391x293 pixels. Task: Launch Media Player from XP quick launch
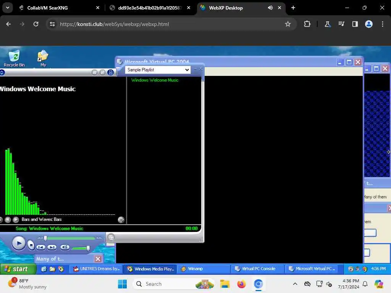tap(61, 269)
